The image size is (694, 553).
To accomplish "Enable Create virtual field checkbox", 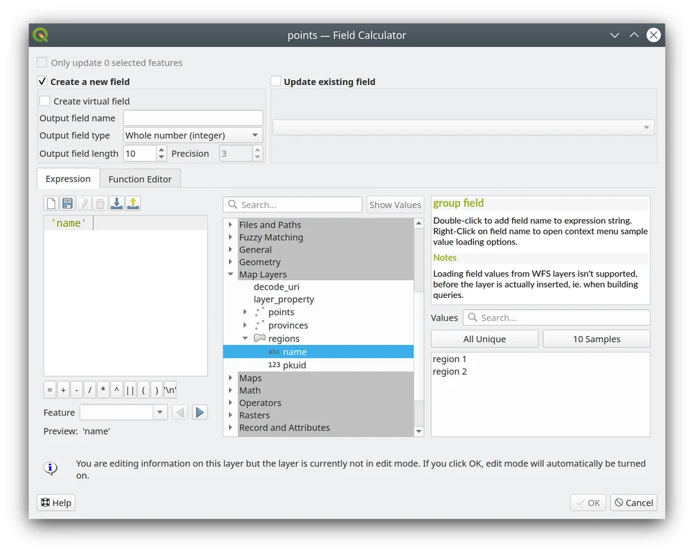I will pyautogui.click(x=45, y=101).
